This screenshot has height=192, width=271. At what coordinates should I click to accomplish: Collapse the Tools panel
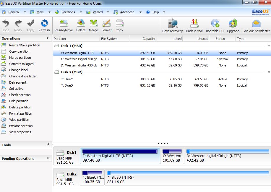point(48,144)
